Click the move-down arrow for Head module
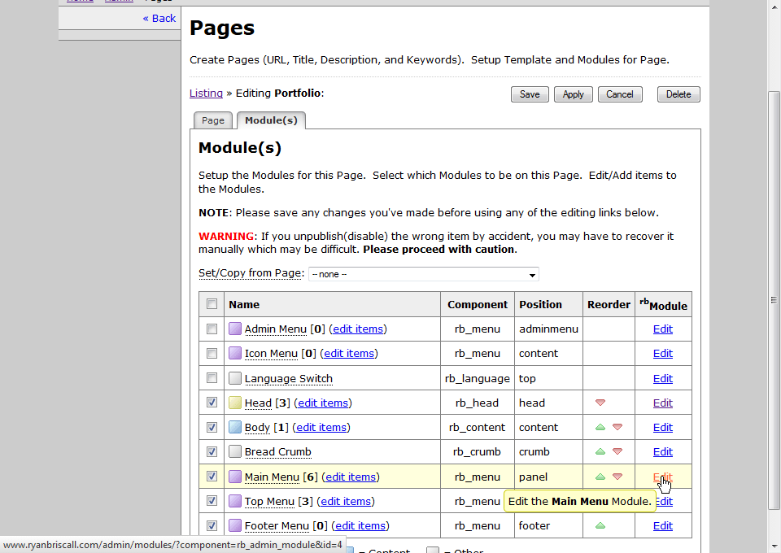Viewport: 781px width, 553px height. point(600,403)
